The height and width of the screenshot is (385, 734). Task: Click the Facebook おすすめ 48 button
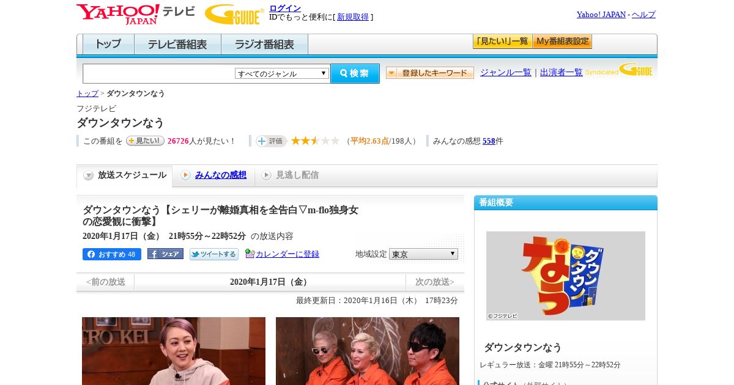[112, 254]
